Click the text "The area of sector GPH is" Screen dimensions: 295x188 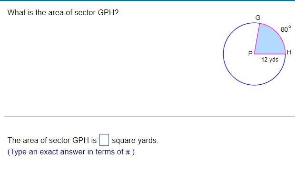click(x=52, y=140)
